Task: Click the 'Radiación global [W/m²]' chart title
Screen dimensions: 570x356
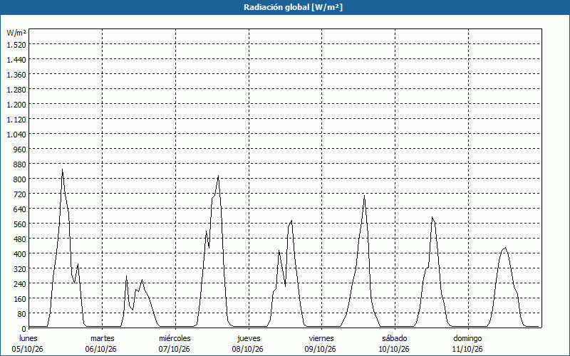Action: tap(293, 7)
